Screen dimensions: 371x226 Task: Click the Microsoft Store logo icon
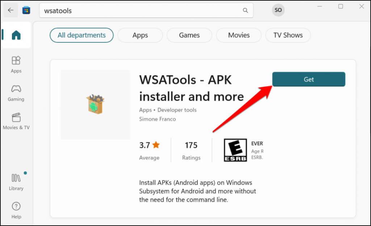click(26, 10)
